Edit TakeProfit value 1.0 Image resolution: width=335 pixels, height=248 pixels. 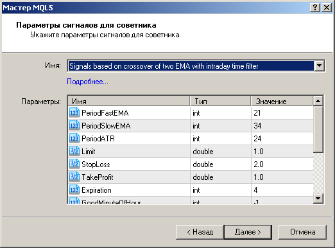282,177
